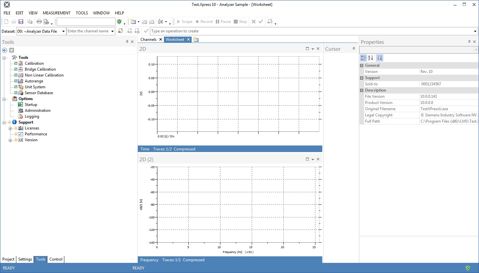The image size is (479, 273).
Task: Click the New document toolbar icon
Action: (x=6, y=22)
